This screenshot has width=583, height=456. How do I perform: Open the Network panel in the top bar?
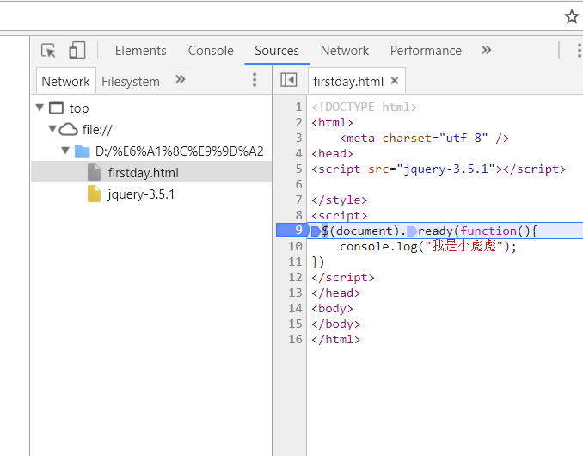(345, 51)
